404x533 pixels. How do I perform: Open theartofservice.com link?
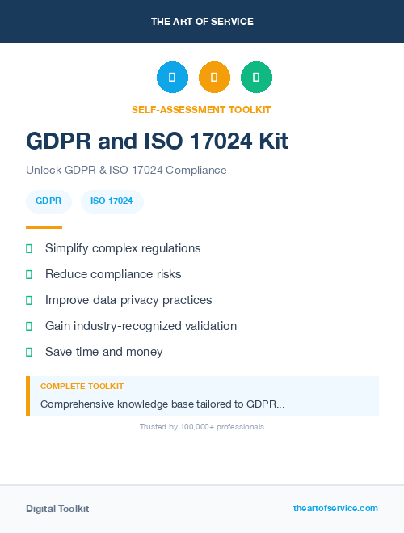(335, 508)
